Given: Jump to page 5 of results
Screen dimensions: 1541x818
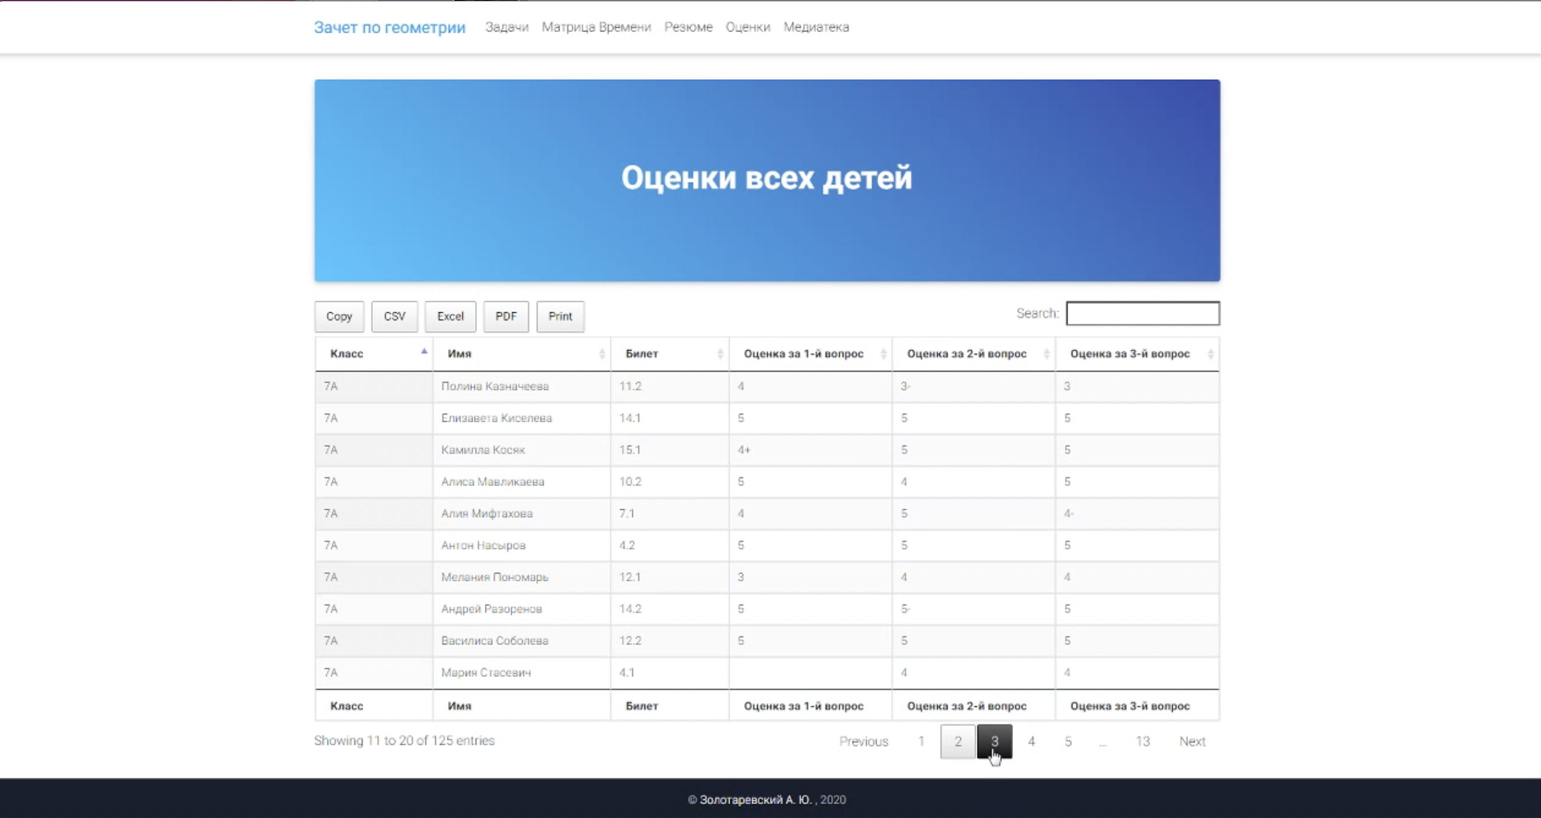Looking at the screenshot, I should click(1068, 742).
